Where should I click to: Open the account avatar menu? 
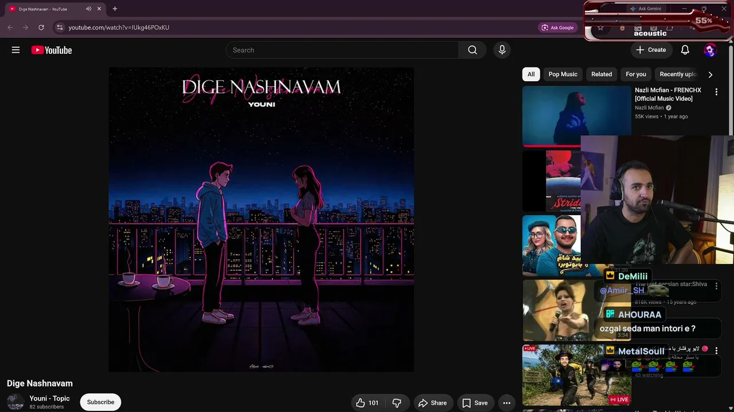(710, 50)
